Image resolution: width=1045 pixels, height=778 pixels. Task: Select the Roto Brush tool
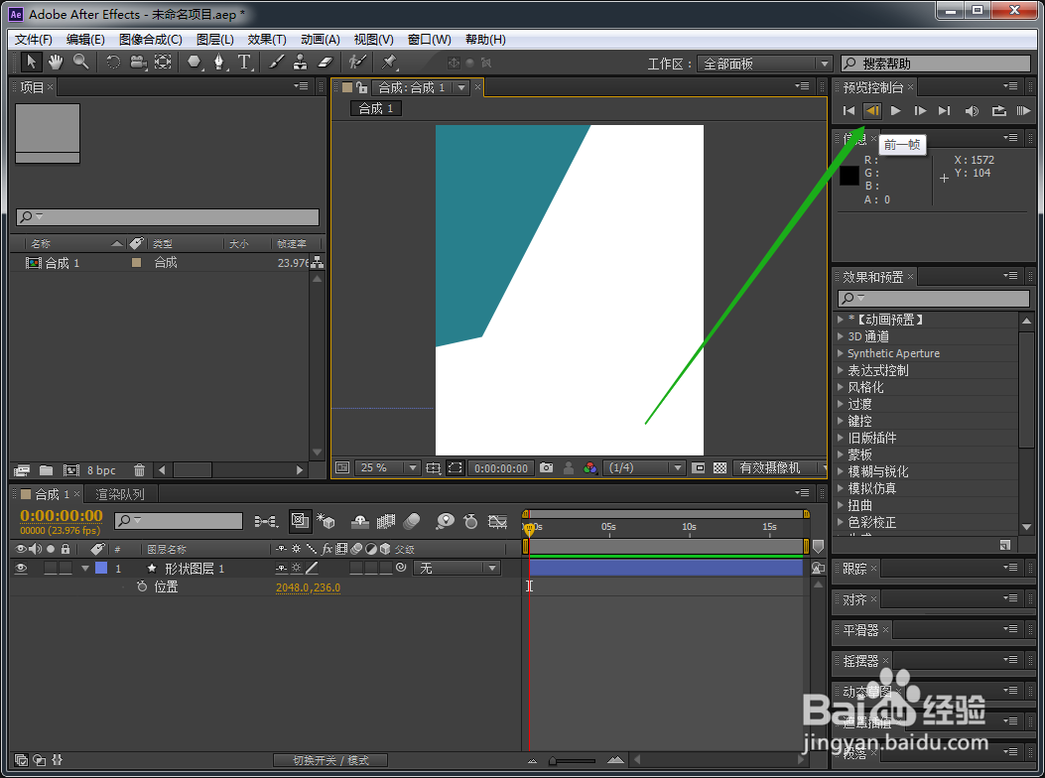click(x=357, y=62)
